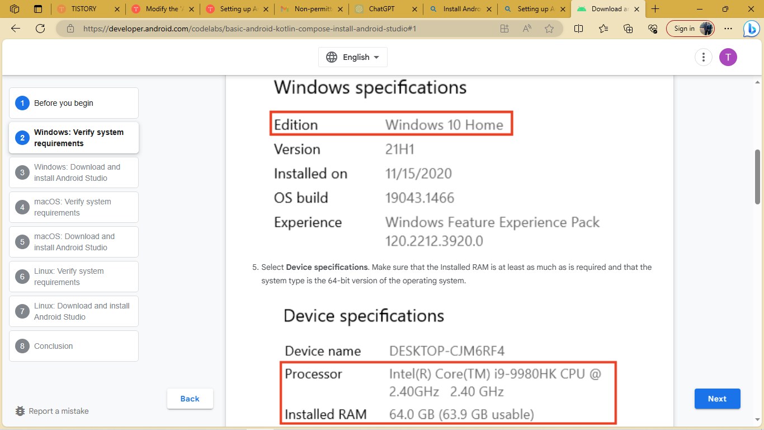
Task: Open a new browser tab
Action: click(655, 9)
